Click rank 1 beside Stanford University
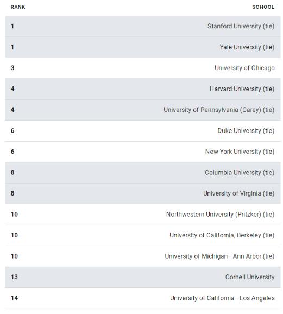Screen dimensions: 283x314 [12, 26]
